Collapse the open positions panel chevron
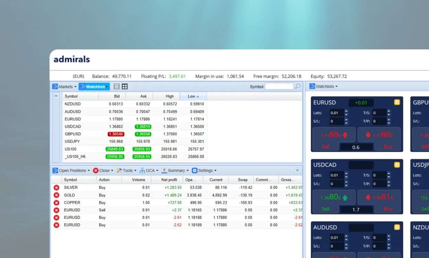 click(297, 171)
